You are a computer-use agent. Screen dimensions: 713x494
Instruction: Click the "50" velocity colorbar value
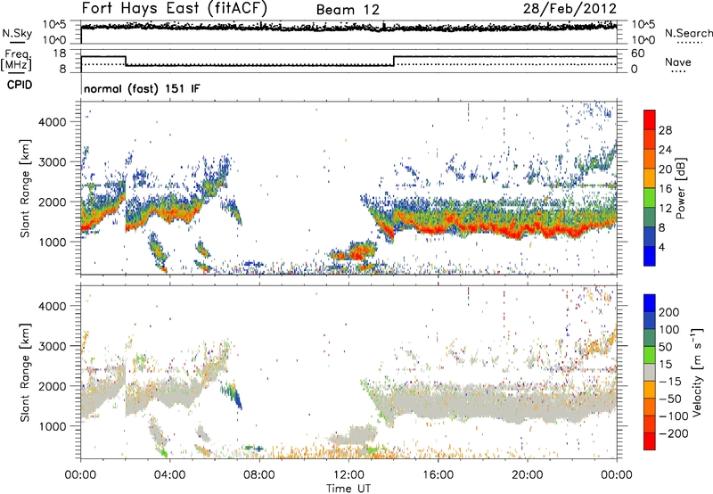[665, 347]
